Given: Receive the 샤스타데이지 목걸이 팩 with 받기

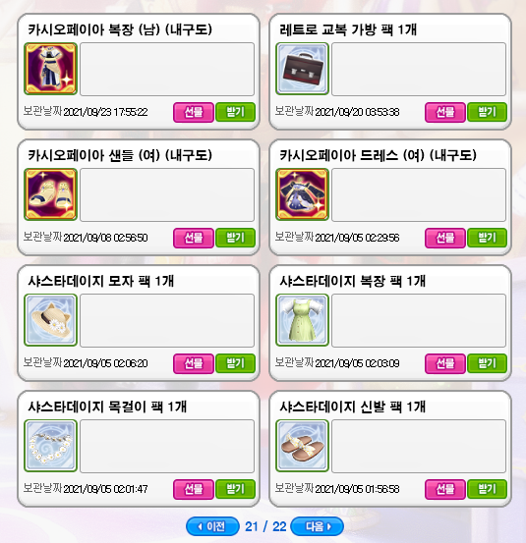Looking at the screenshot, I should (235, 489).
